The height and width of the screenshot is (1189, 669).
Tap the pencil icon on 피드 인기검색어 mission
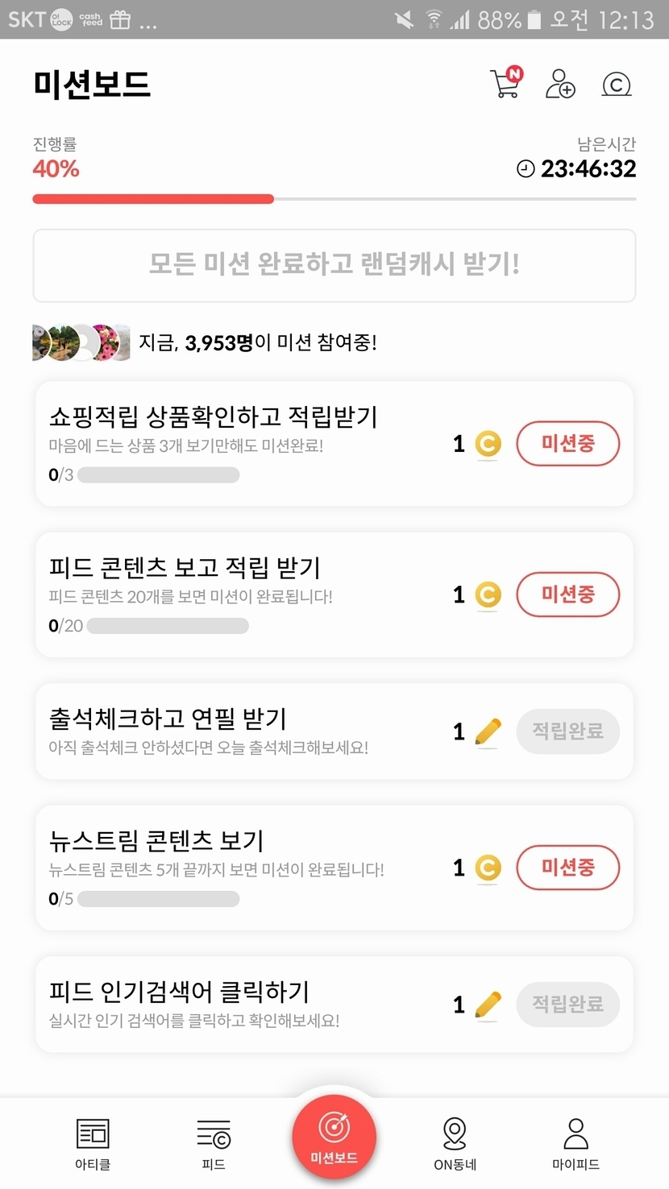click(x=488, y=1005)
